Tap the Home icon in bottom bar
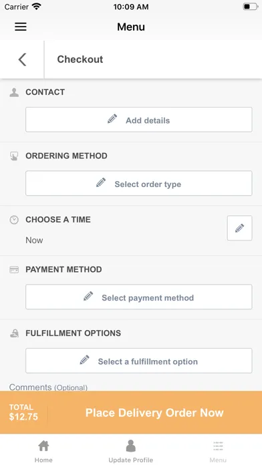The width and height of the screenshot is (262, 465). [x=43, y=446]
